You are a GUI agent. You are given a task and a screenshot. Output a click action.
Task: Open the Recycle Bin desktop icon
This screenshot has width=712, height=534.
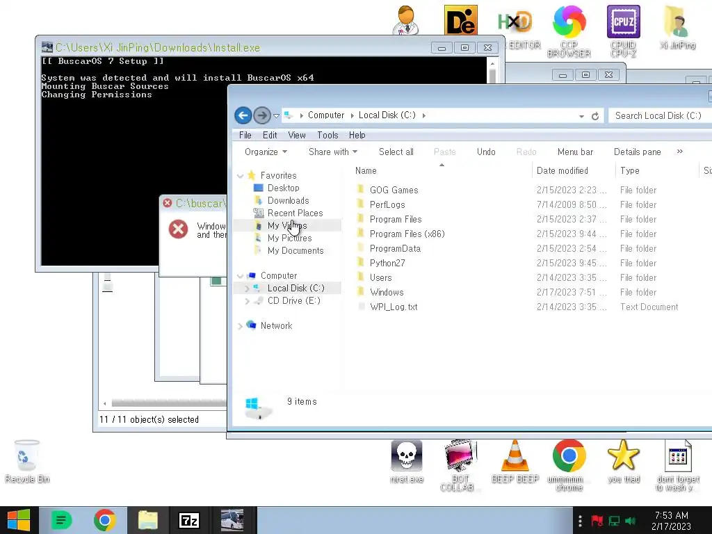27,461
